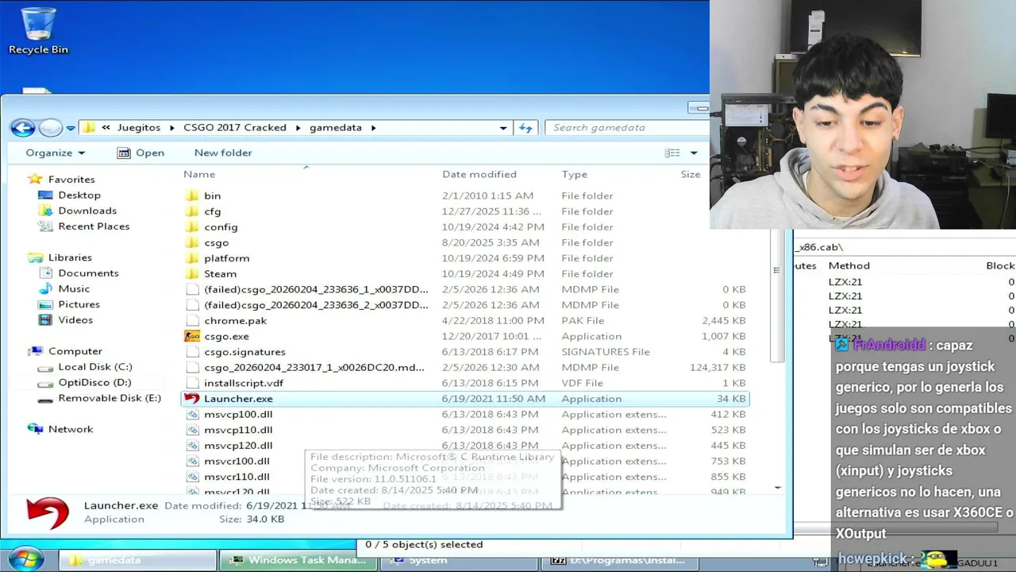Open the Recycle Bin desktop icon
The height and width of the screenshot is (572, 1016).
(x=38, y=32)
